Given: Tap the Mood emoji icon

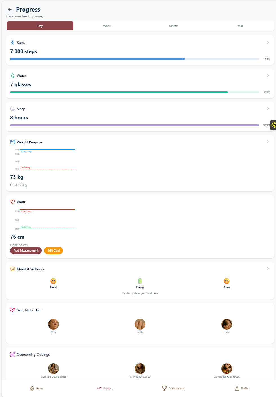Looking at the screenshot, I should (x=53, y=281).
